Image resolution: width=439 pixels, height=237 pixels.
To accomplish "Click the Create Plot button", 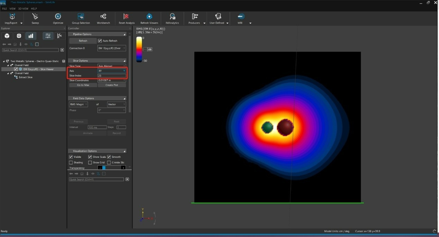I will tap(111, 85).
